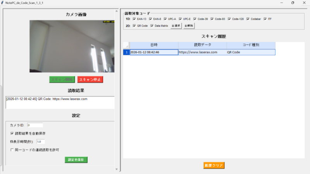Click the orange 履歴クリア button
The image size is (310, 174).
(214, 165)
